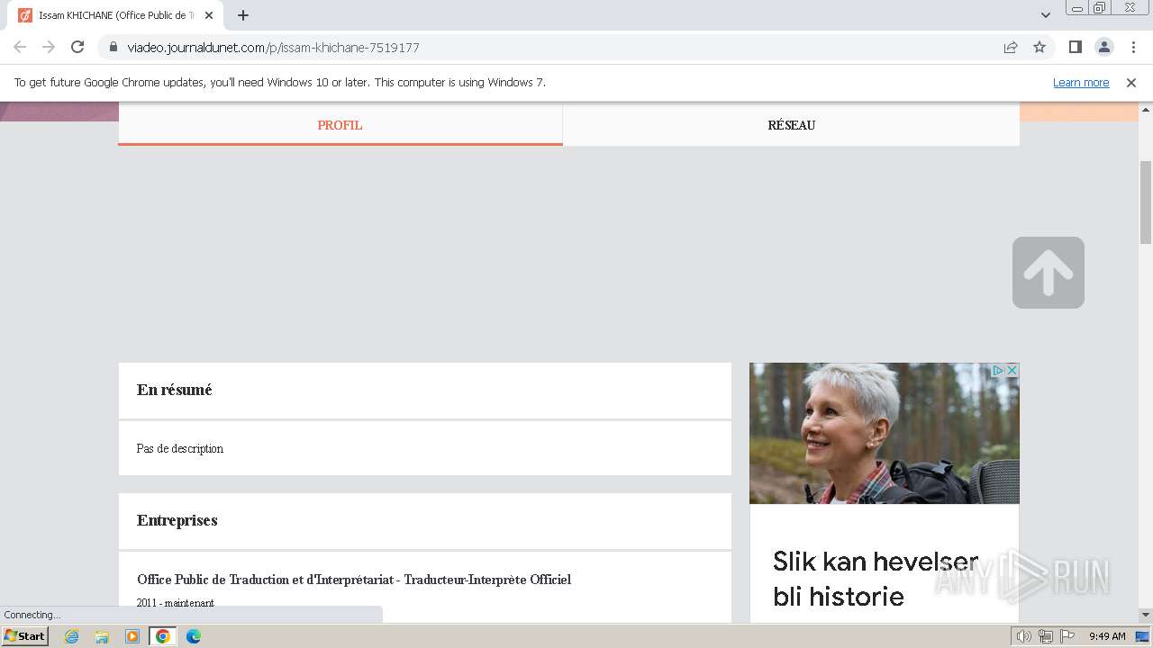Image resolution: width=1153 pixels, height=648 pixels.
Task: Switch to the RÉSEAU tab
Action: 791,125
